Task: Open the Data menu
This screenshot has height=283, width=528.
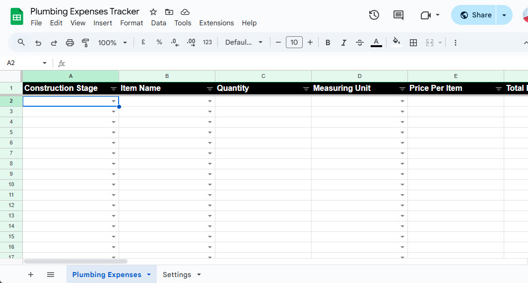Action: 159,23
